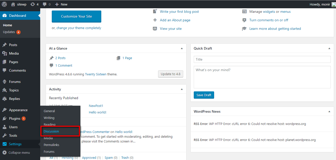Collapse the WordPress News panel

(329, 111)
